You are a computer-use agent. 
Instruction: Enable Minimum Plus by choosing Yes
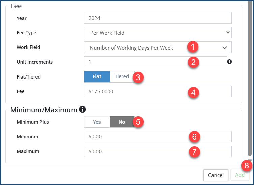(x=97, y=122)
